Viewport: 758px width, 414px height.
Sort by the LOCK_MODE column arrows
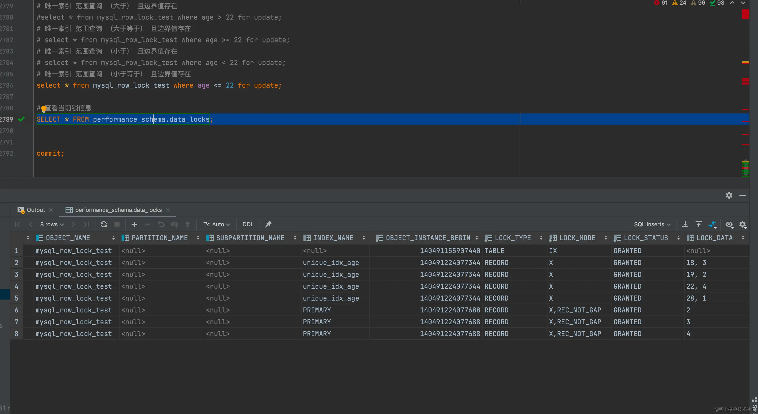point(606,238)
